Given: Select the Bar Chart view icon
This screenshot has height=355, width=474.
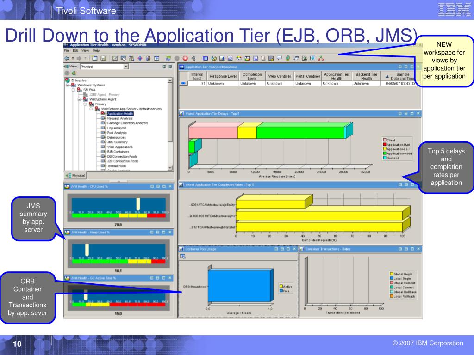Looking at the screenshot, I should (222, 58).
